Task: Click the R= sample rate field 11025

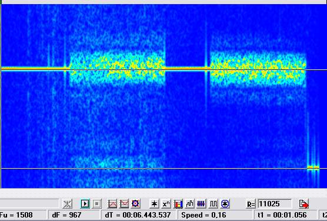Action: (x=275, y=203)
